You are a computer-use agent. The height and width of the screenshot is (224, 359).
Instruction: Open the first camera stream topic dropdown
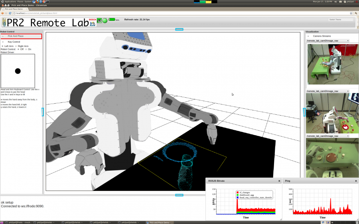[327, 41]
